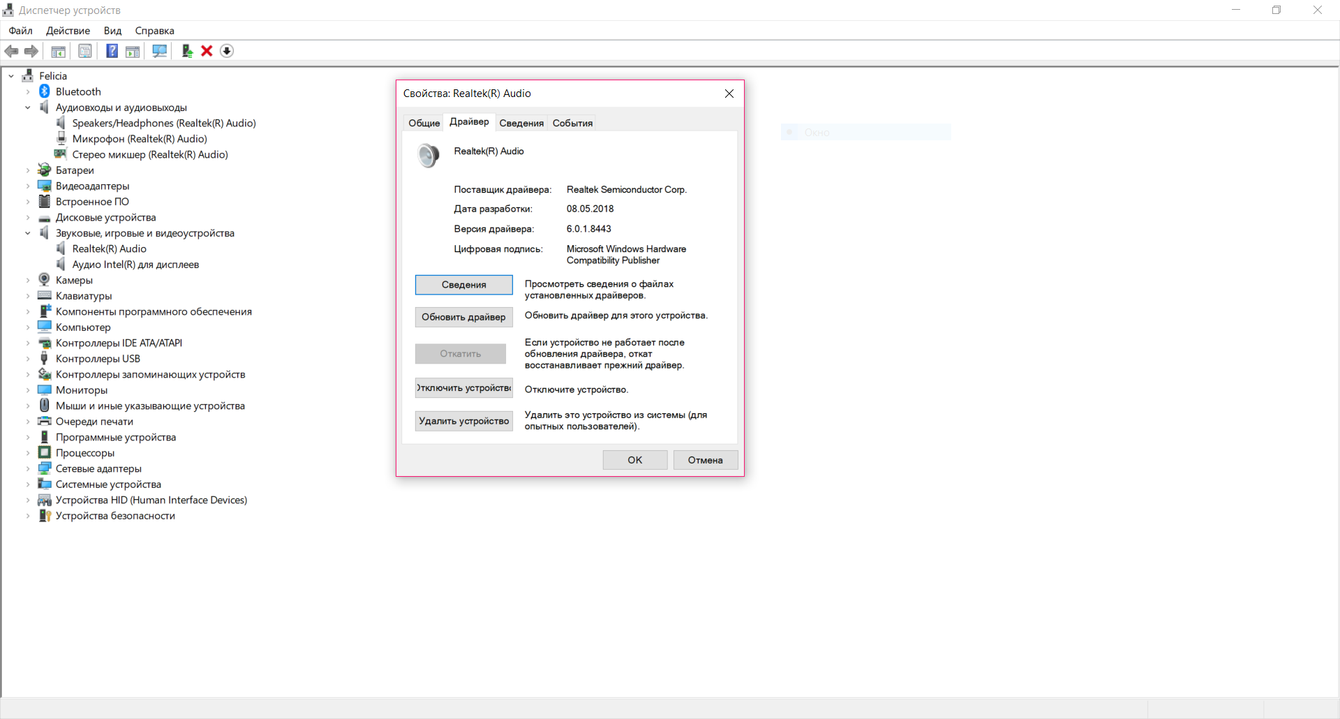Click the Мыши mouse device icon

pyautogui.click(x=45, y=406)
